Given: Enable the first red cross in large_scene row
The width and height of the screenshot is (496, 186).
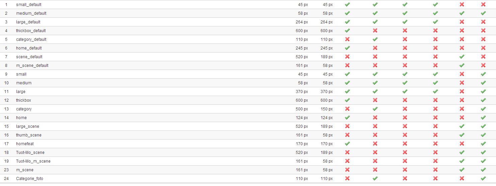Looking at the screenshot, I should [347, 126].
